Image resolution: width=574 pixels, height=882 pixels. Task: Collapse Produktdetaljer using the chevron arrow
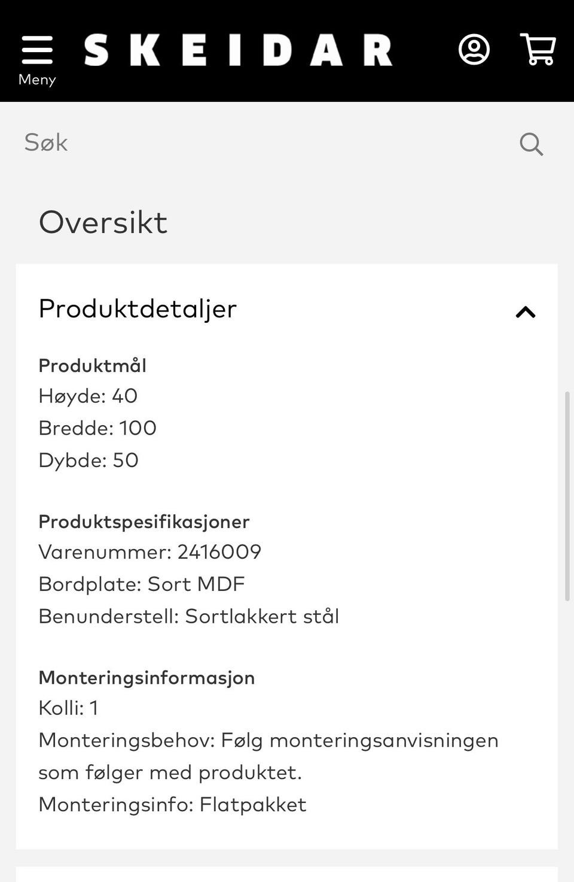pos(526,311)
